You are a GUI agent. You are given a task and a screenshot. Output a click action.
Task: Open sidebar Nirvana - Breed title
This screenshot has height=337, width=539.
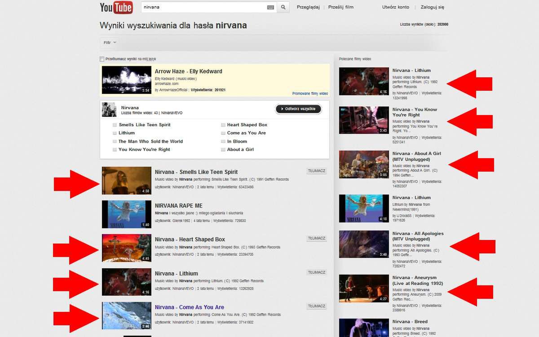410,322
